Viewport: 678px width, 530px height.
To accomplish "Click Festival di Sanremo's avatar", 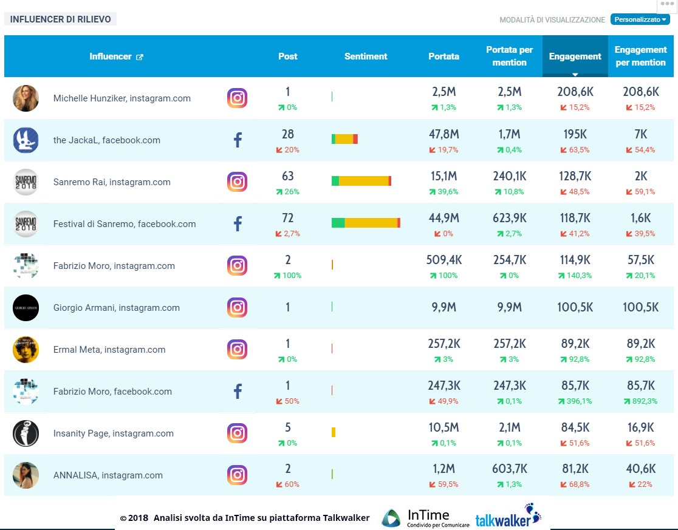I will coord(26,224).
